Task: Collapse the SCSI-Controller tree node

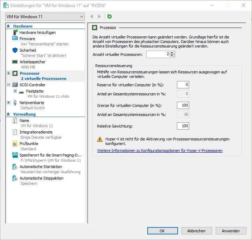Action: click(x=8, y=85)
